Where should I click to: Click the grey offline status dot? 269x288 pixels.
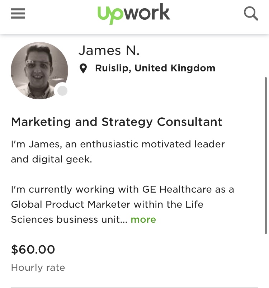click(x=62, y=91)
